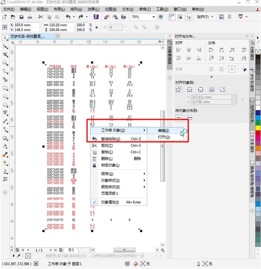Viewport: 261px width, 269px height.
Task: Click the Cut scissors toolbar icon
Action: (41, 17)
